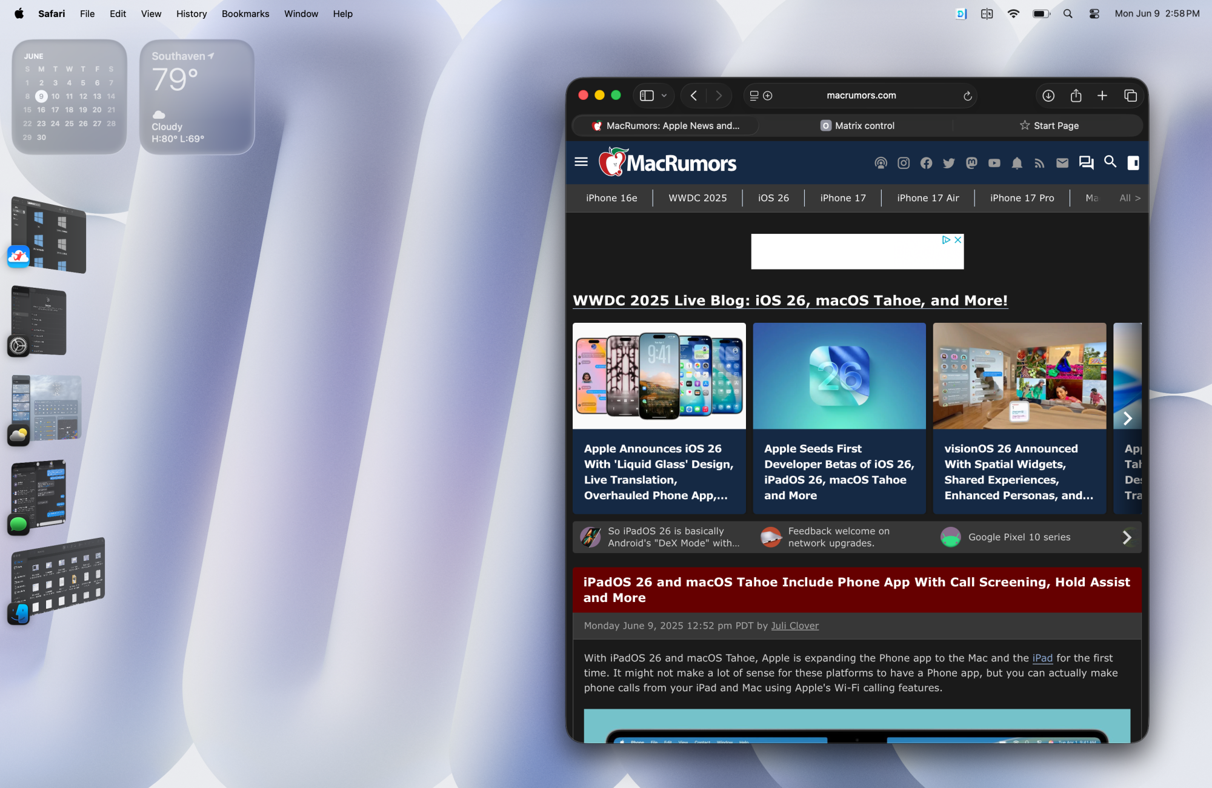Toggle the Safari sidebar button
The height and width of the screenshot is (788, 1212).
[x=647, y=96]
